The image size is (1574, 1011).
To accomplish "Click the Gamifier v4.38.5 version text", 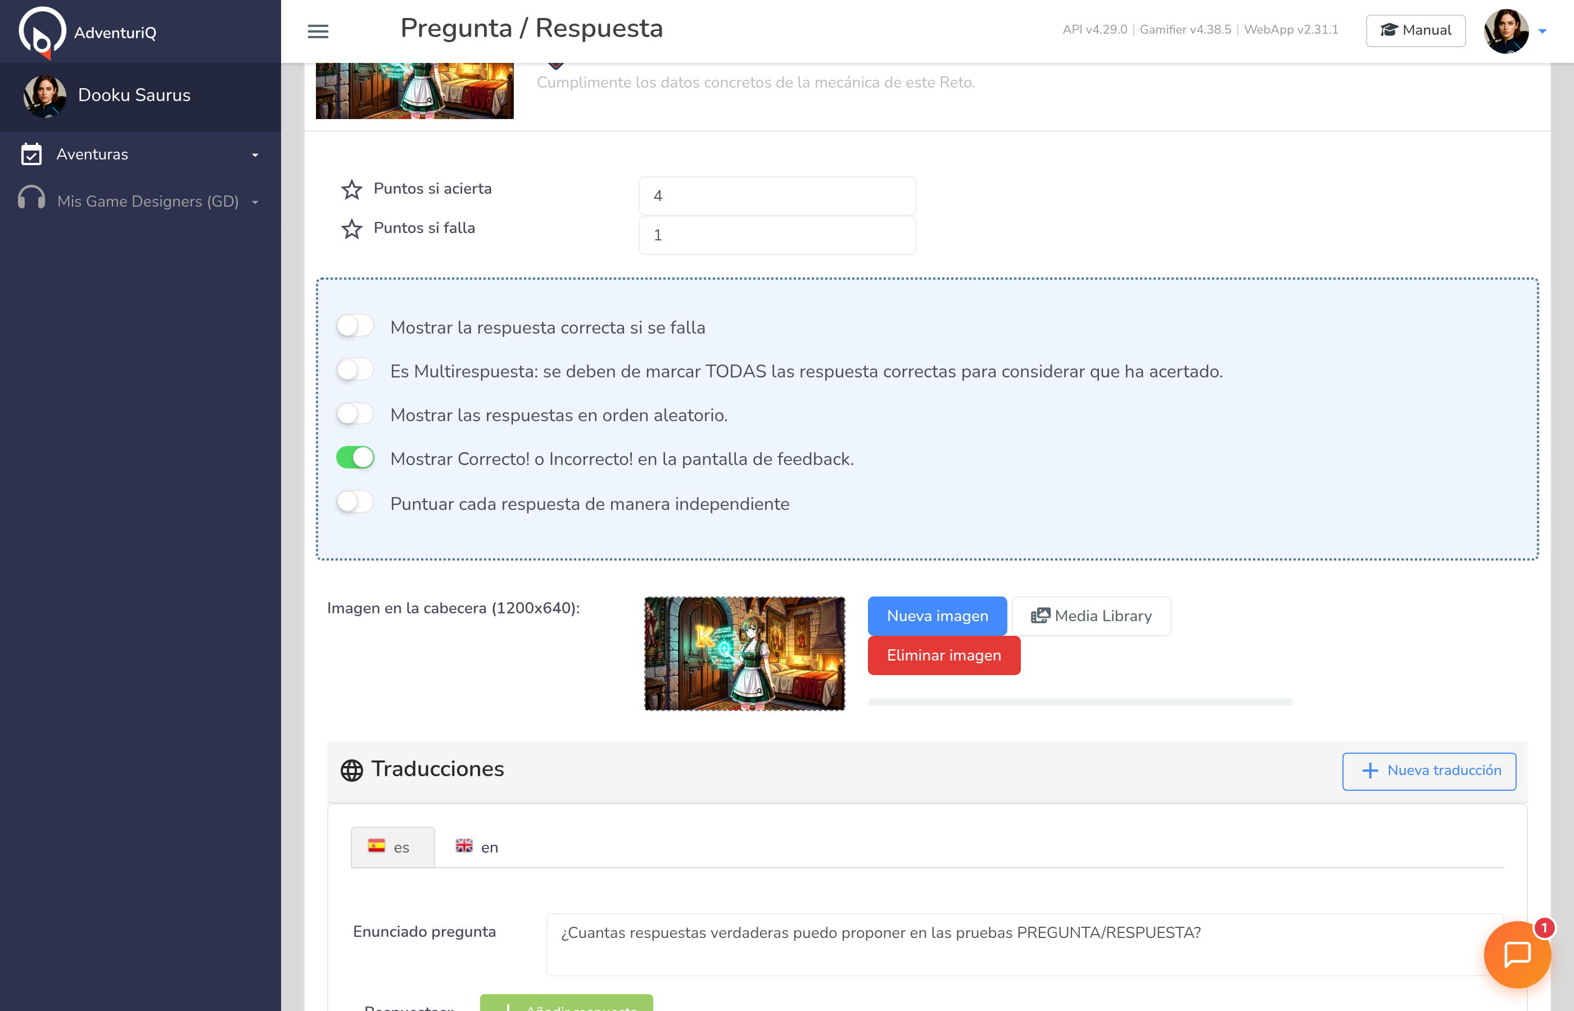I will (1185, 30).
